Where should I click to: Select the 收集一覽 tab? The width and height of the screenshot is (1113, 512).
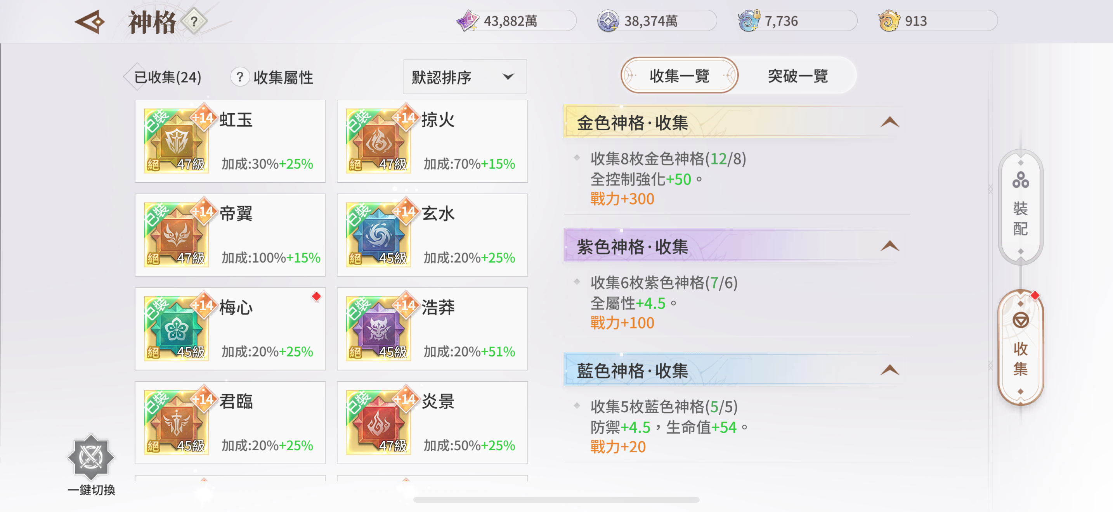(x=679, y=76)
